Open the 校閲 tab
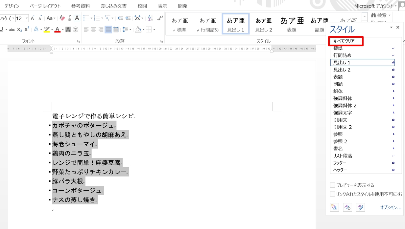Viewport: 405px width, 229px height. coord(142,6)
